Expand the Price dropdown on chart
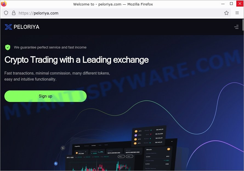Screen dimensions: 244x171 pos(121,156)
